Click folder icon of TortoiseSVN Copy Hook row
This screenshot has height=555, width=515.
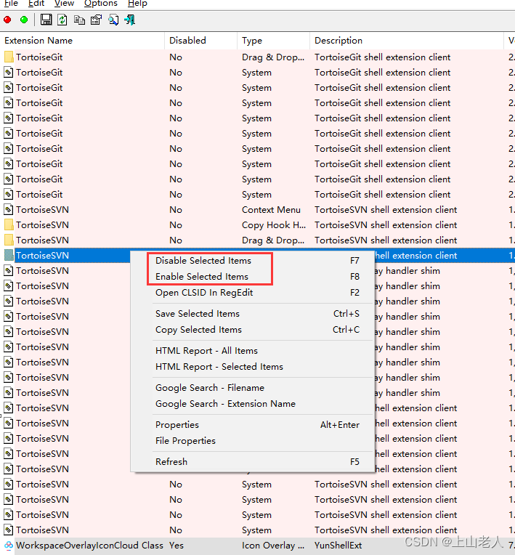9,224
